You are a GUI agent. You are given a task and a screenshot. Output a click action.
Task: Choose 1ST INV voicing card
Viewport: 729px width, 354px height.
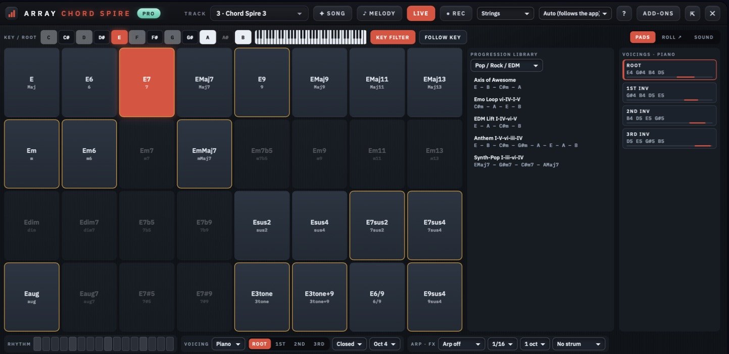pyautogui.click(x=670, y=93)
